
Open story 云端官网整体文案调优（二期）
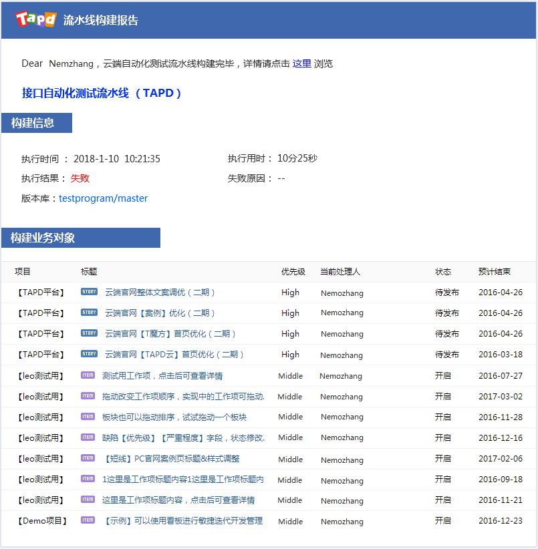coord(160,293)
